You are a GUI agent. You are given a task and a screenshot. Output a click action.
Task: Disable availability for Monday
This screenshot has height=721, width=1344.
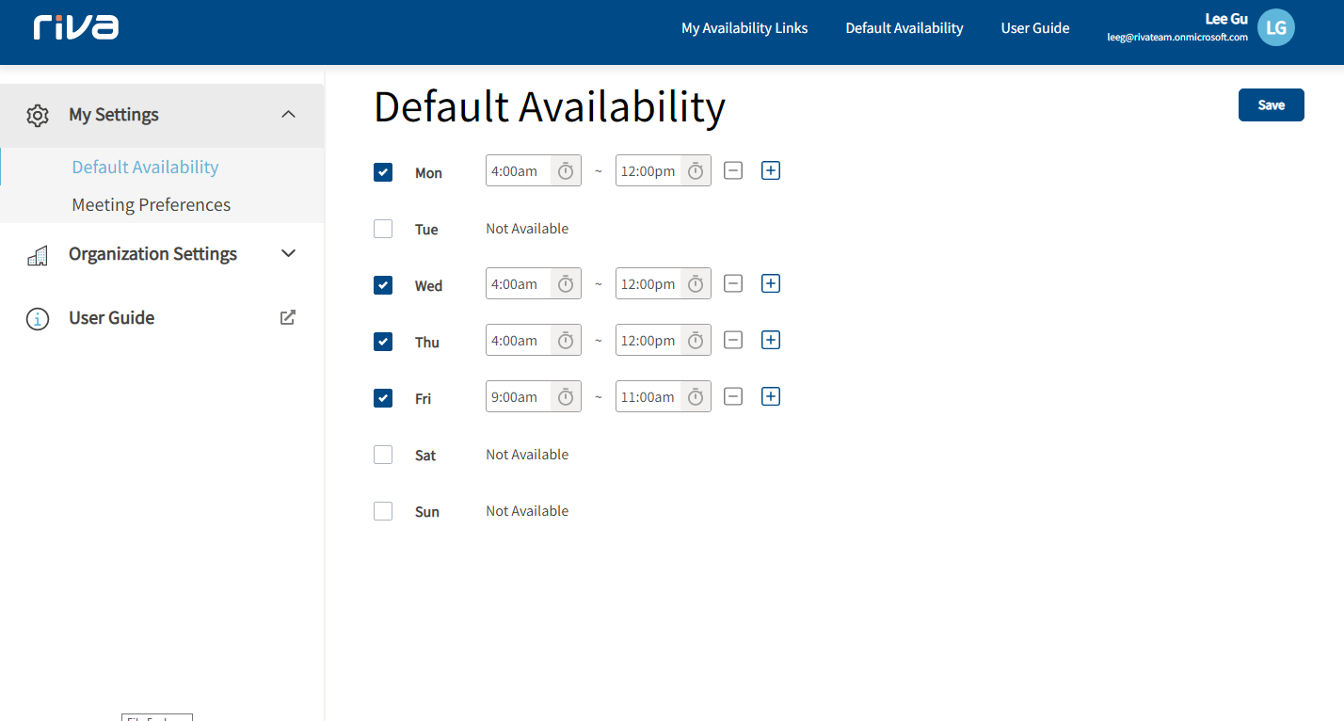coord(383,172)
